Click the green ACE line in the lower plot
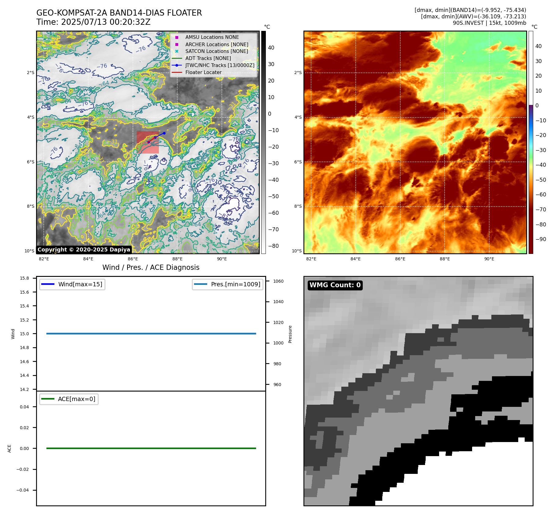Screen dimensions: 554x517 [x=151, y=448]
